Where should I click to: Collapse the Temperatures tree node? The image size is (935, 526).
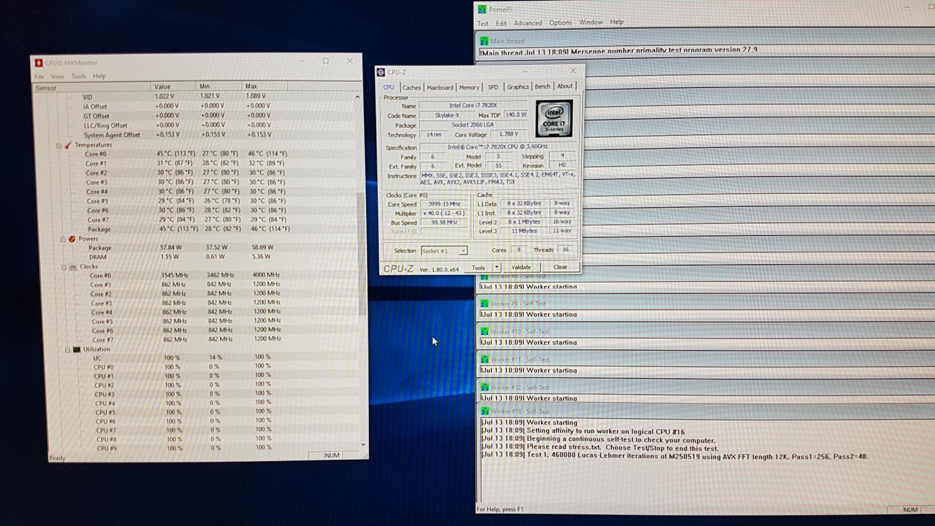pos(59,146)
